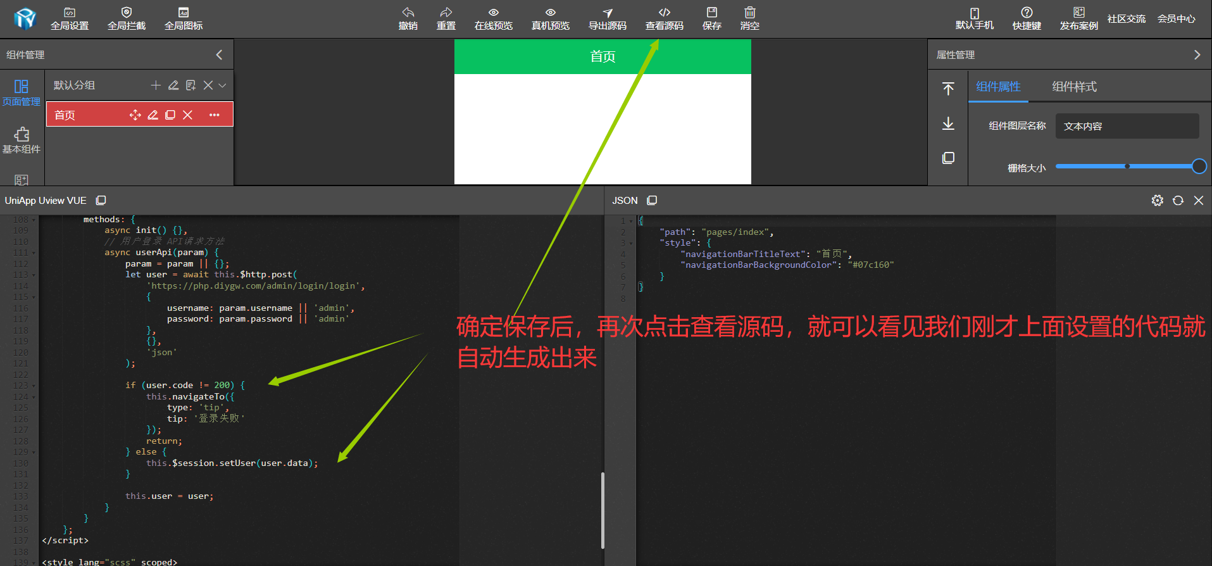Click the copy component icon in properties panel
The width and height of the screenshot is (1212, 566).
coord(948,158)
